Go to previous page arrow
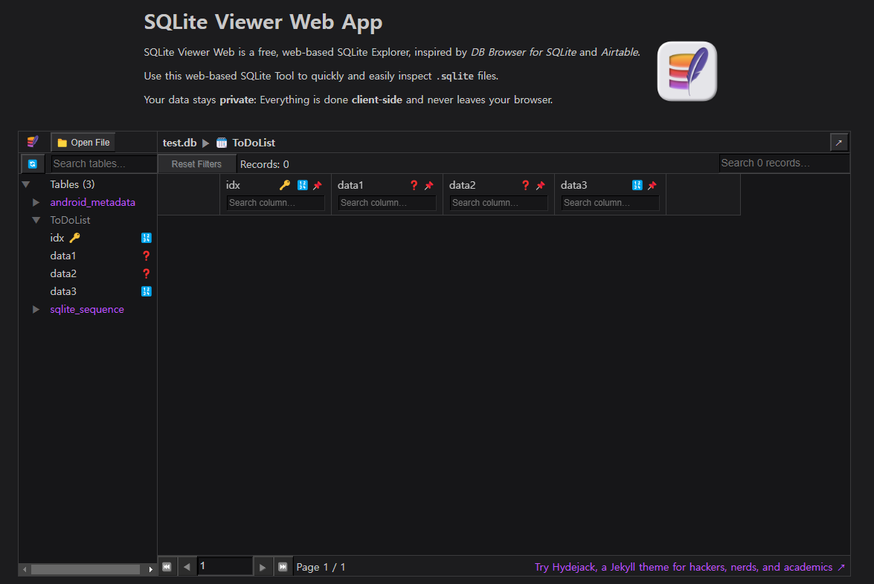Image resolution: width=874 pixels, height=584 pixels. pyautogui.click(x=187, y=567)
